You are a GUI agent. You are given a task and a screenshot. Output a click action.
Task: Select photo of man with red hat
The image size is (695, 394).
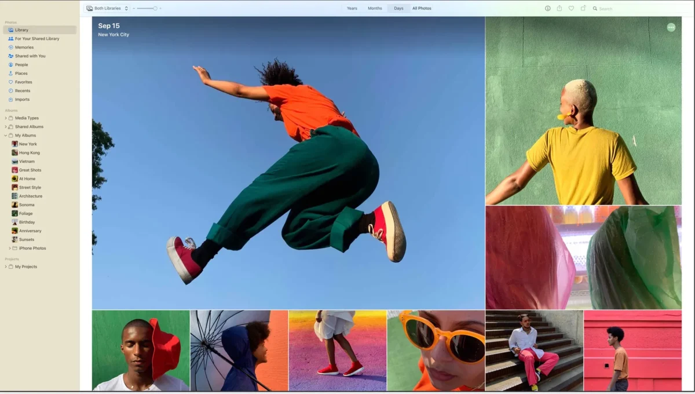(x=141, y=351)
